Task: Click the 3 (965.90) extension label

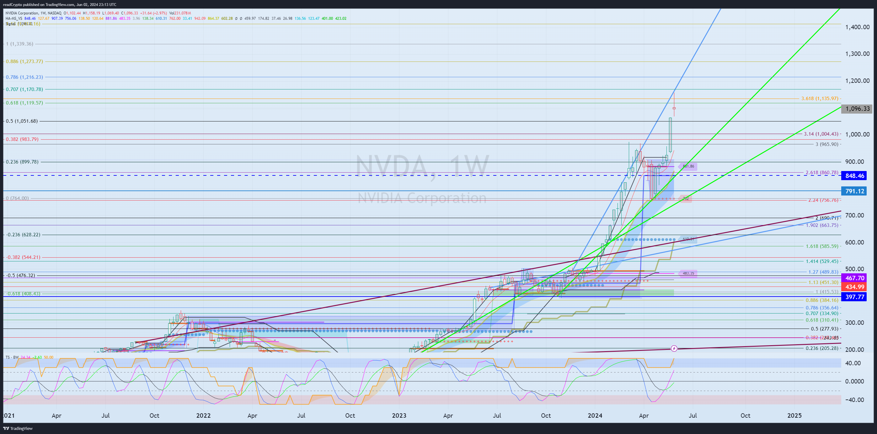Action: tap(826, 144)
